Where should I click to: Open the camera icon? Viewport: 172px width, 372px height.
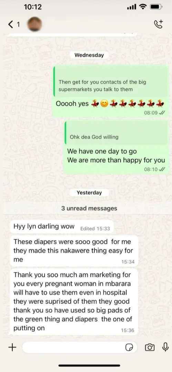coord(150,348)
